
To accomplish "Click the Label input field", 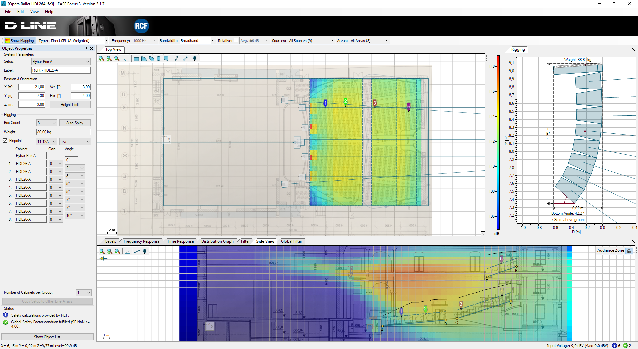I will click(61, 70).
